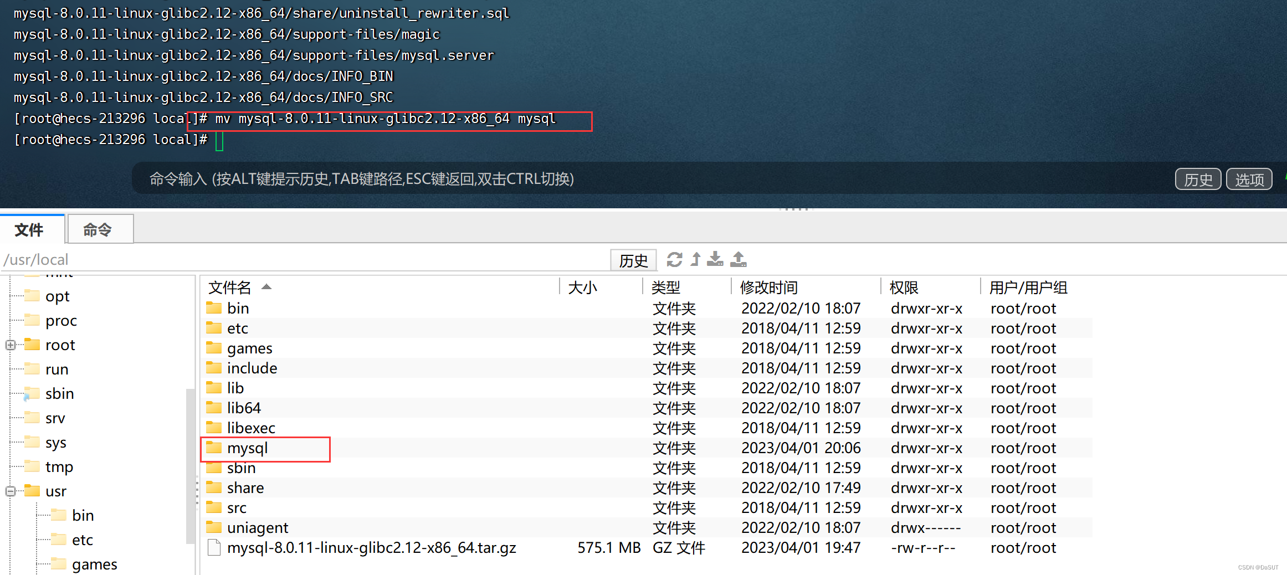Screen dimensions: 1287x575
Task: Sort by 用户/用户组 column header
Action: (x=1036, y=287)
